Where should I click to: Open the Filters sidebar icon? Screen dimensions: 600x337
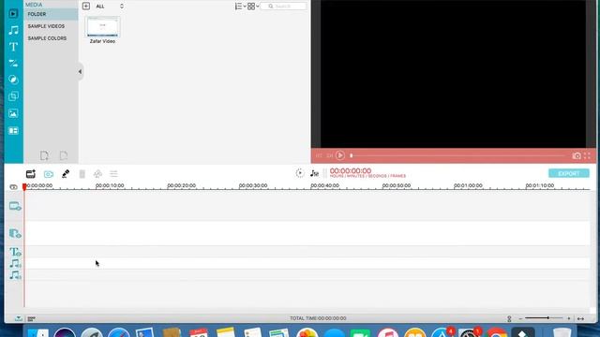[13, 80]
